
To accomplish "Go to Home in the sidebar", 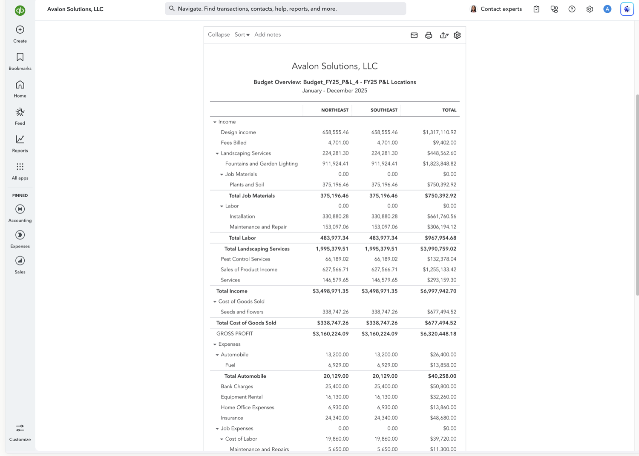I will pos(20,89).
